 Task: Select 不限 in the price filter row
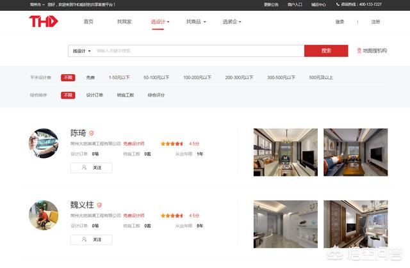pyautogui.click(x=68, y=77)
